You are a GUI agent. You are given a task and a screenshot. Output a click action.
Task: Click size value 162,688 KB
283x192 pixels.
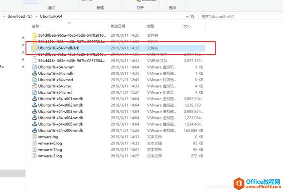coord(194,130)
